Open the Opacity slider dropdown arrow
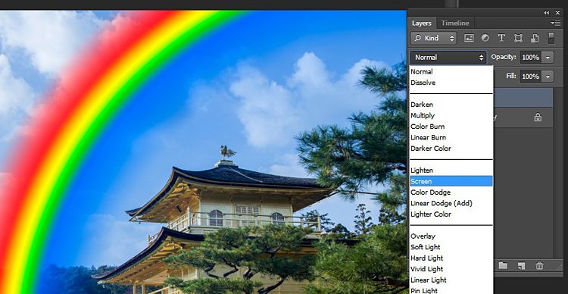Screen dimensions: 568x294 point(548,58)
